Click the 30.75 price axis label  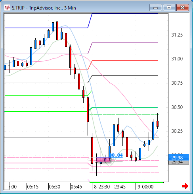(x=177, y=83)
